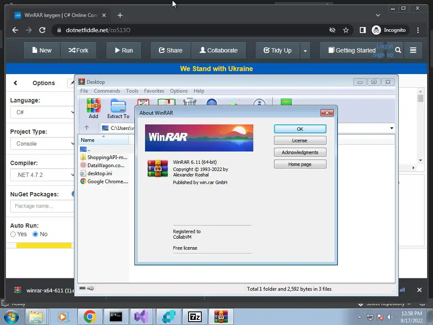
Task: Go up one folder level in WinRAR
Action: click(86, 128)
